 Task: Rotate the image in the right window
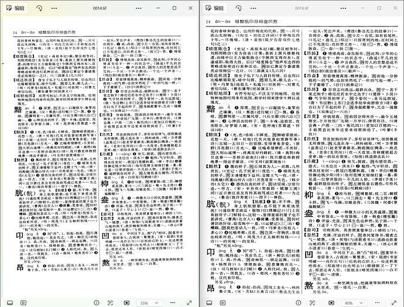238,8
